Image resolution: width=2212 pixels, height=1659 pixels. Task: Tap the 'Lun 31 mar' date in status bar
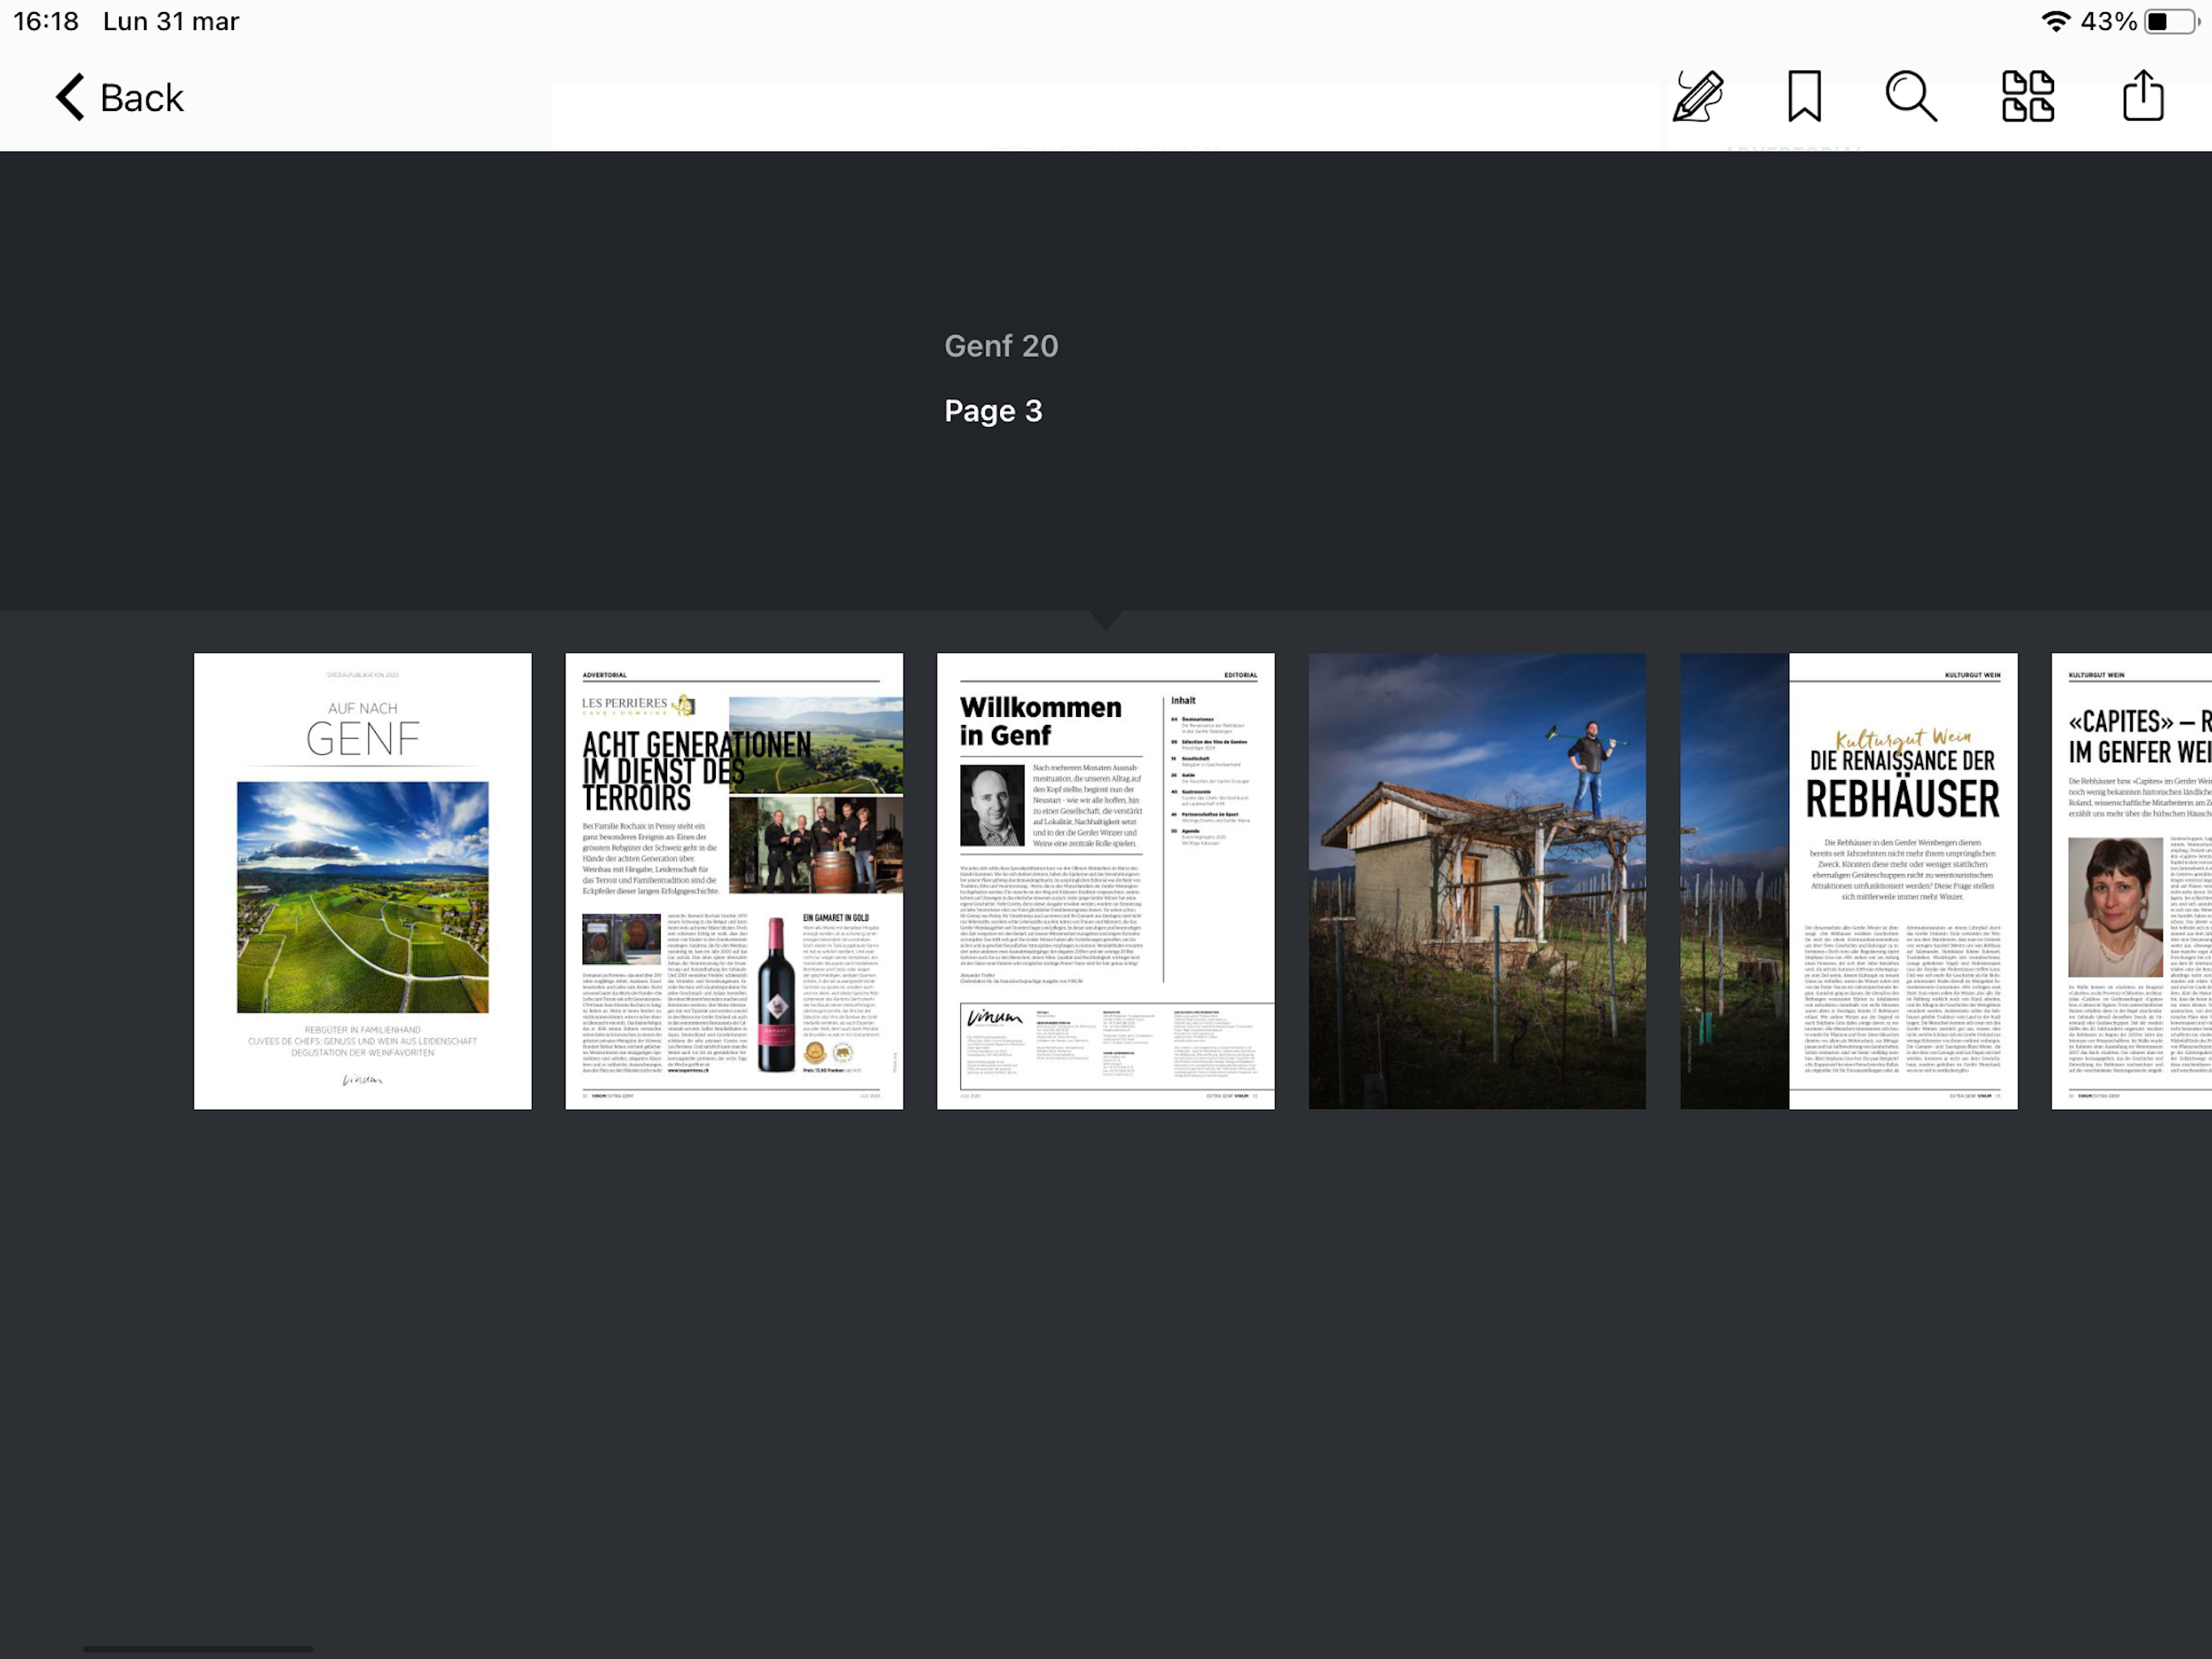click(171, 21)
